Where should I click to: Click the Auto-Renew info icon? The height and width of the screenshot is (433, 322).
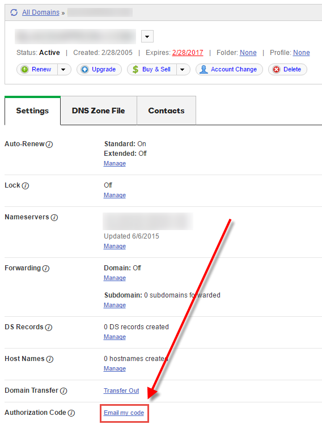49,144
